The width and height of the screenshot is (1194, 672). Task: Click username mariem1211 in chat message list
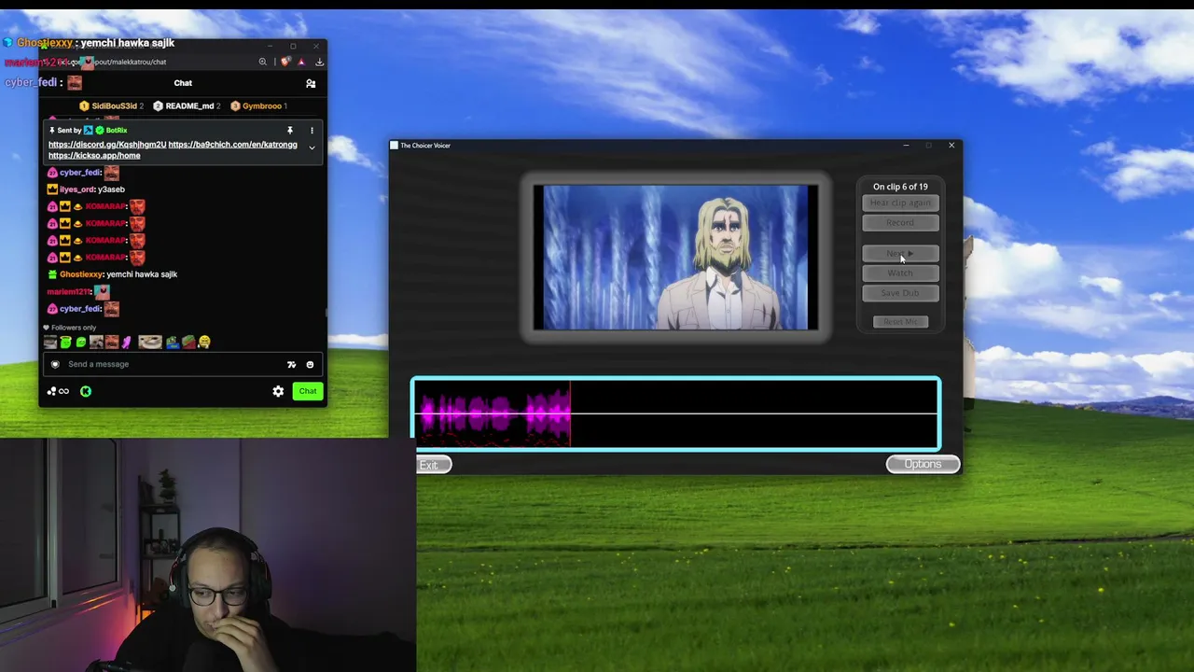[68, 292]
